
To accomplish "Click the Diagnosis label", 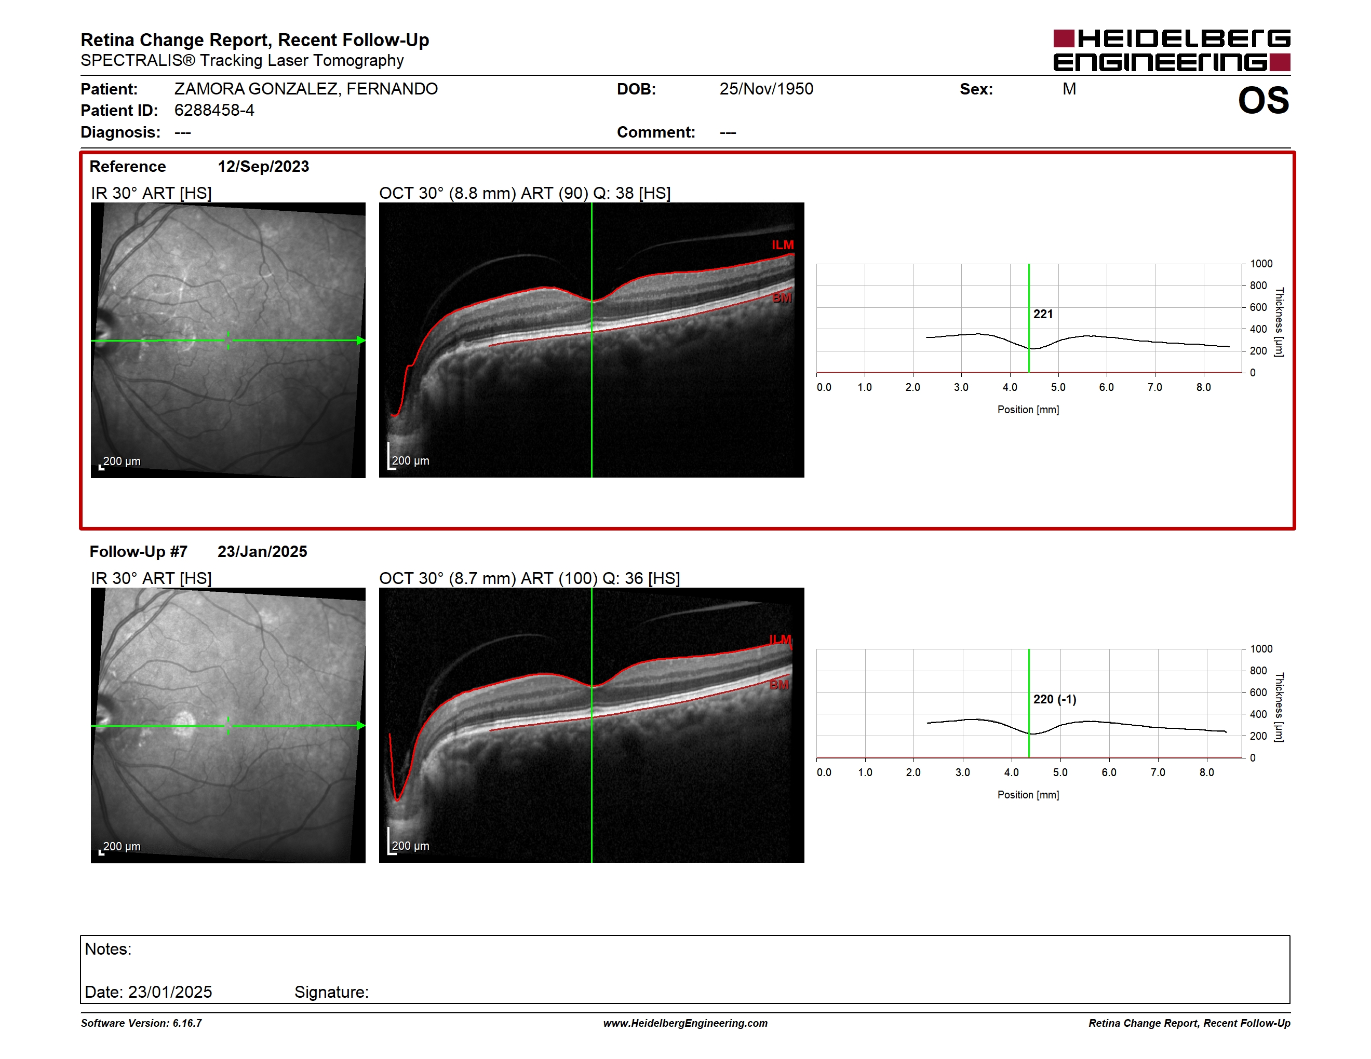I will pos(120,132).
